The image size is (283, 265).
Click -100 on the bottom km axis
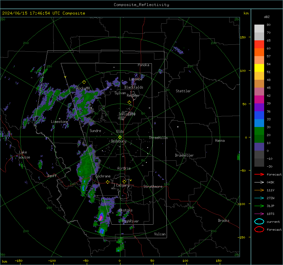[52, 261]
